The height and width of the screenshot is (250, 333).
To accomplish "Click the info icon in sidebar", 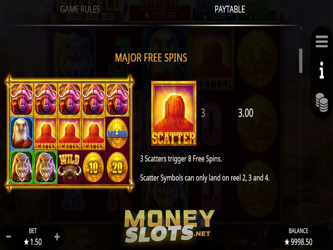I will (322, 70).
